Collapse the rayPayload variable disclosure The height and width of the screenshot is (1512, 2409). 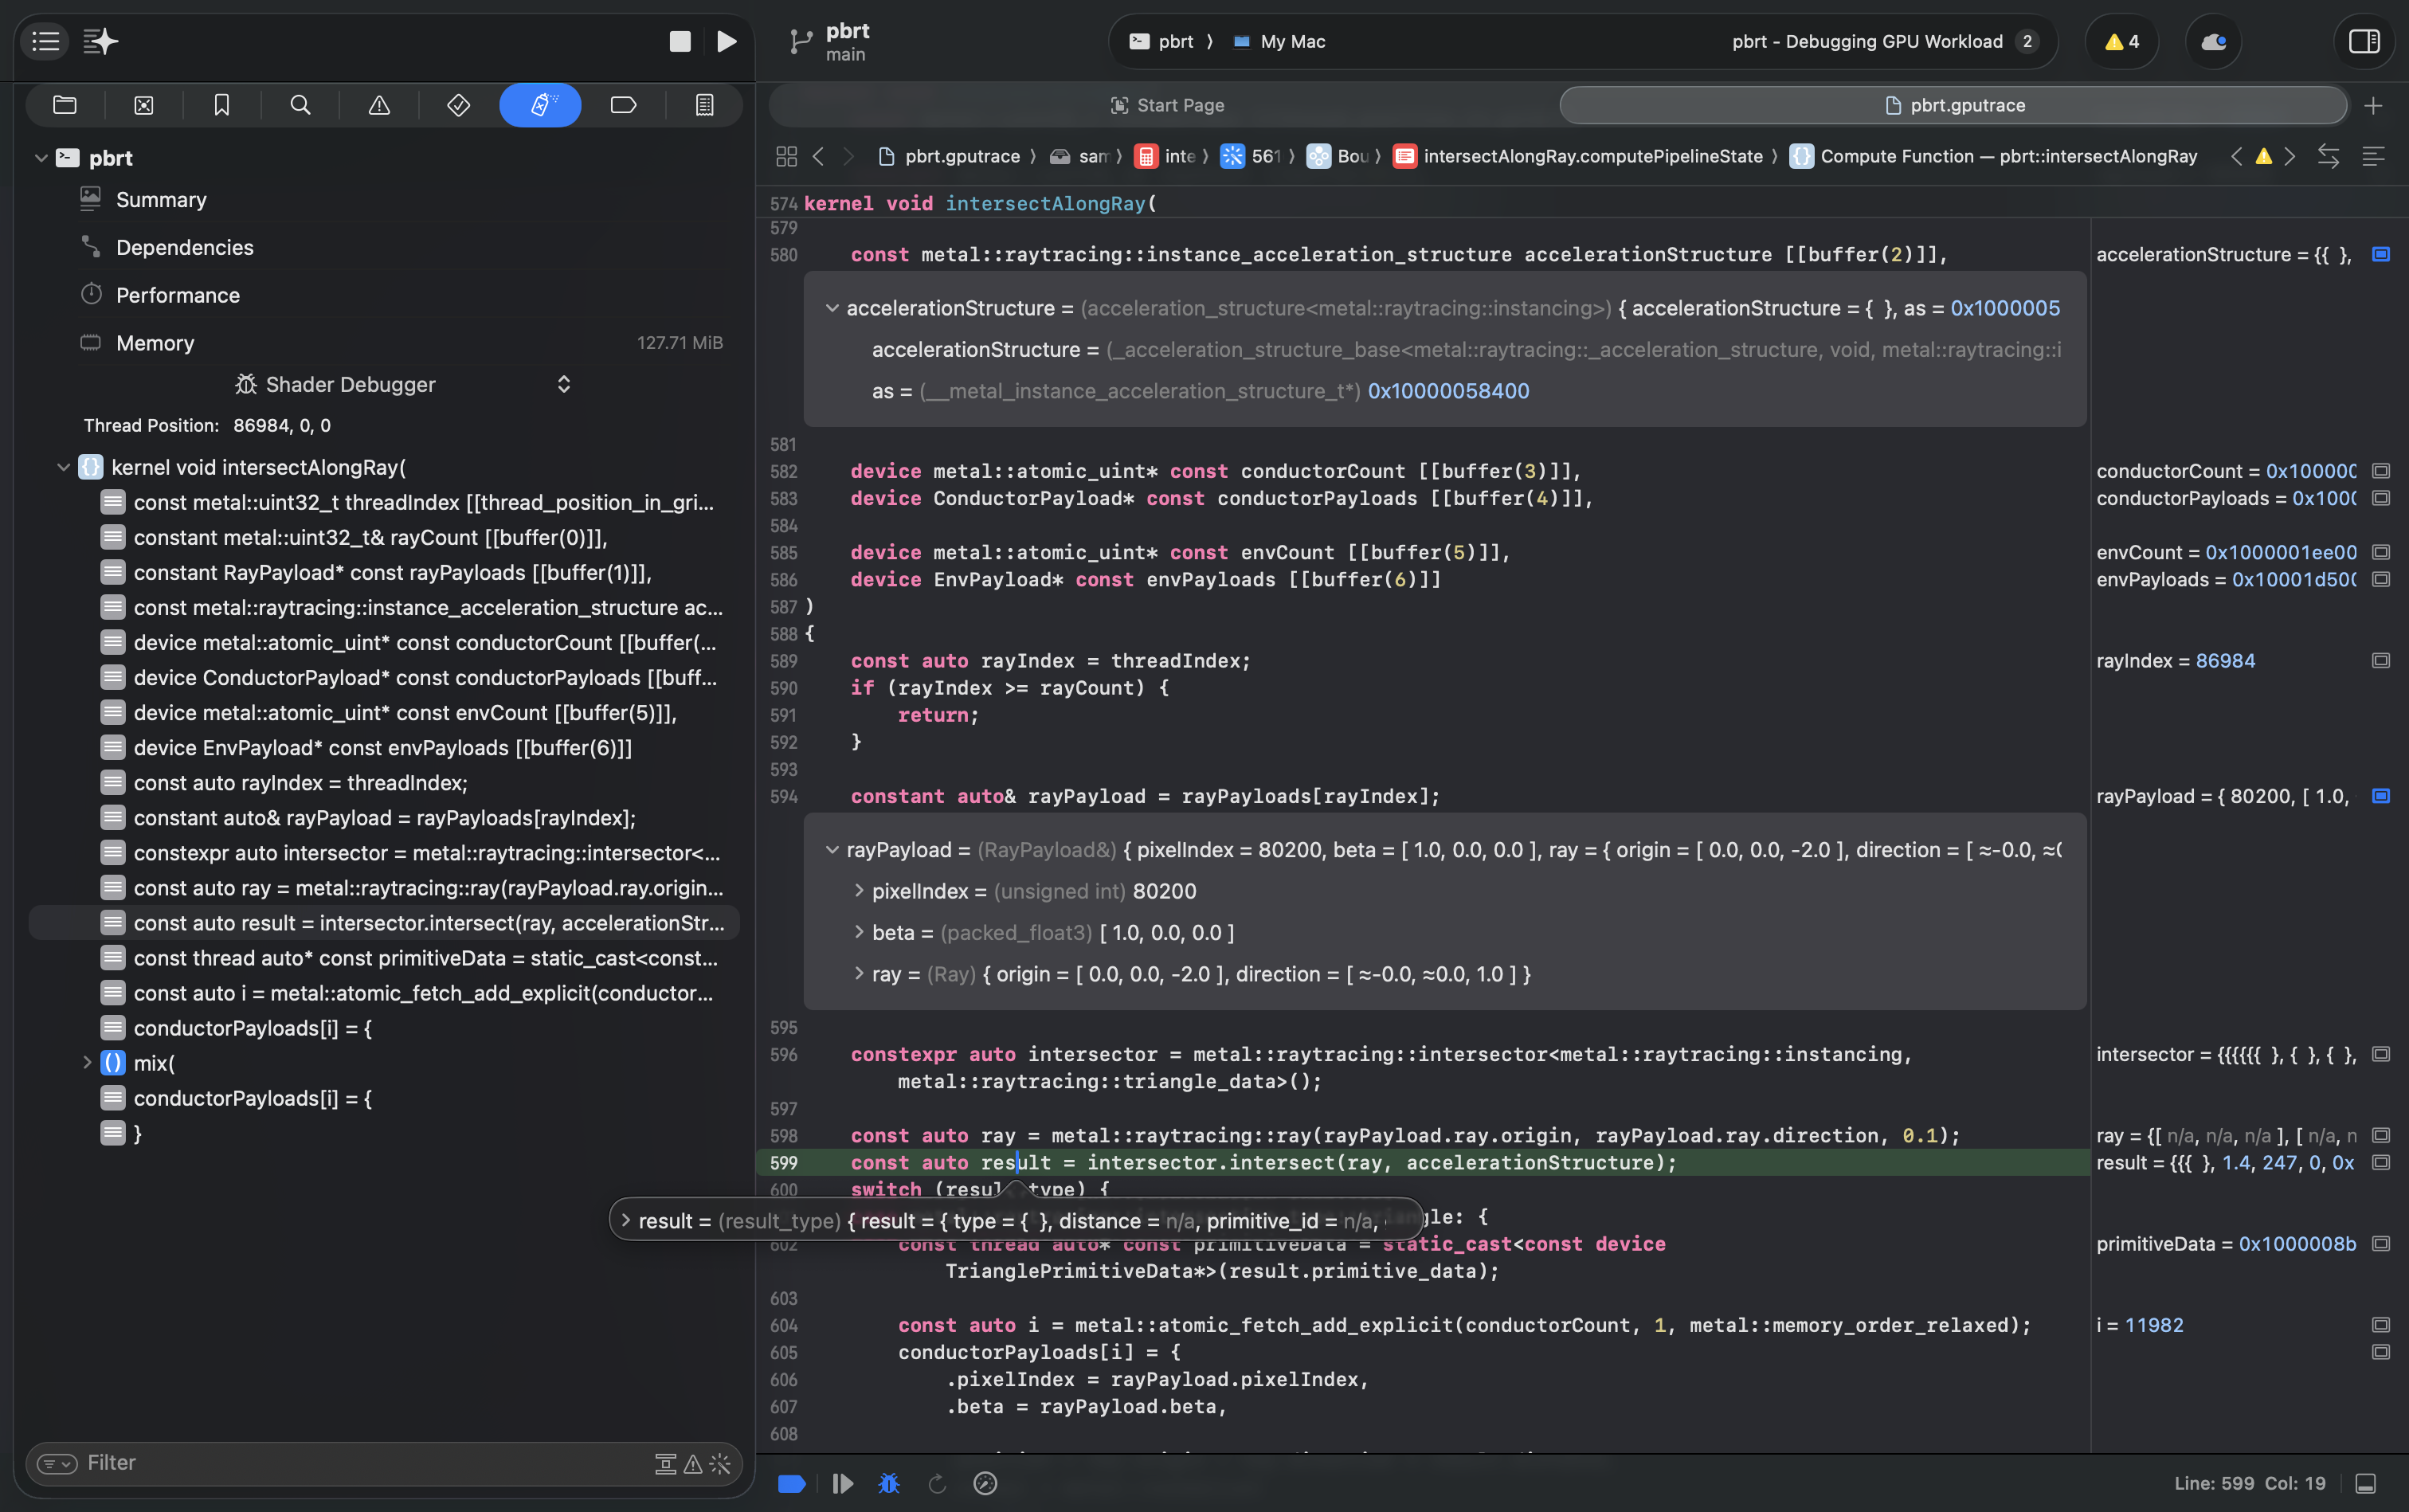(x=831, y=850)
